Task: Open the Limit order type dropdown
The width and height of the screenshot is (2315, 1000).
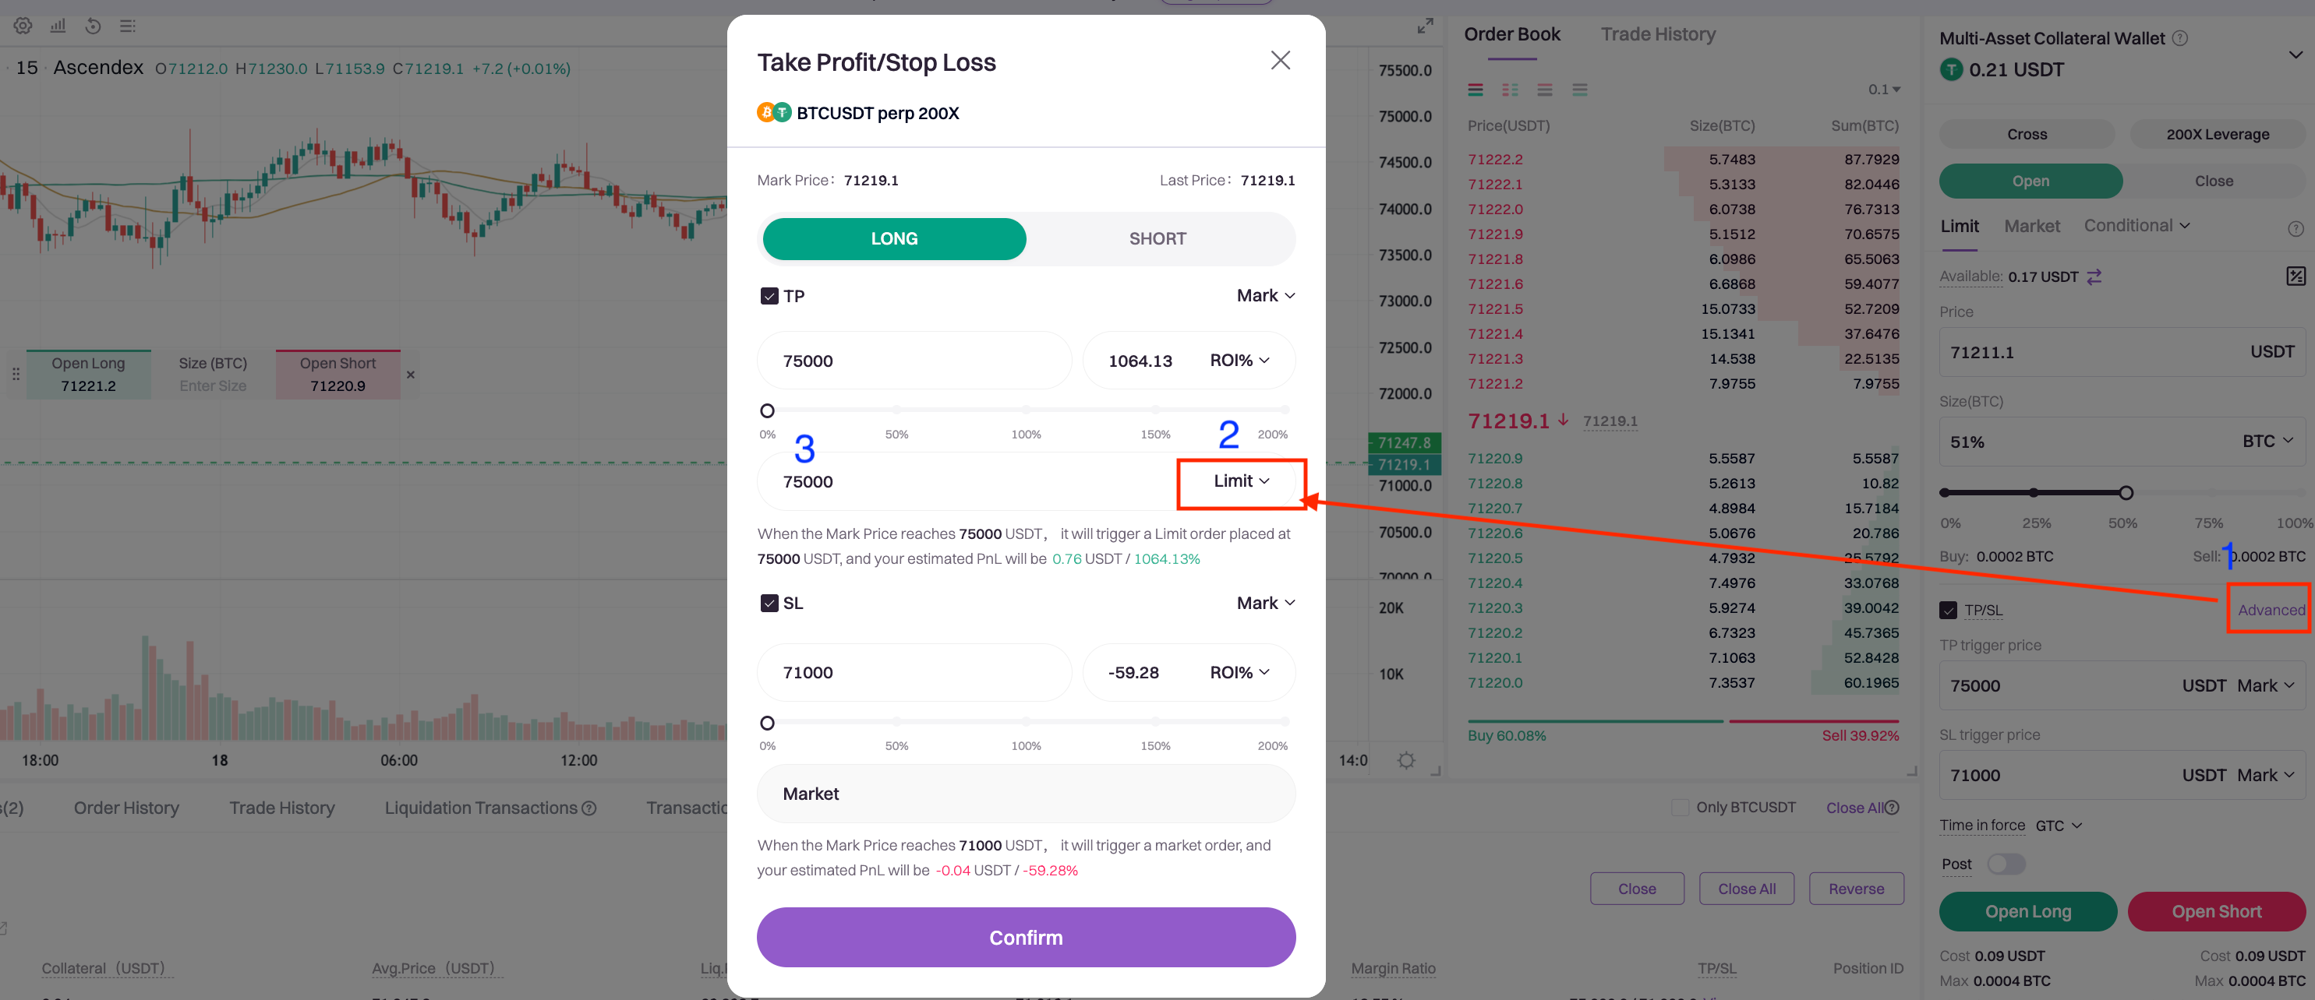Action: tap(1241, 482)
